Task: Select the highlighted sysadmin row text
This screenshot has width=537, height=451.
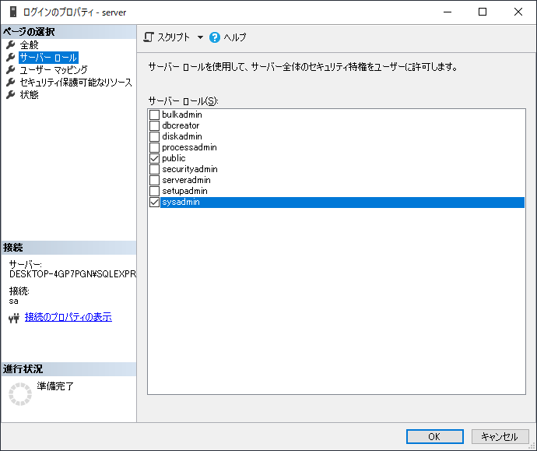Action: 181,203
